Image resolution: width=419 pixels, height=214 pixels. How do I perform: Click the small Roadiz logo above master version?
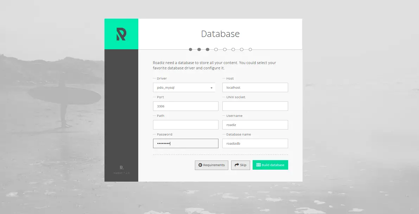click(122, 168)
